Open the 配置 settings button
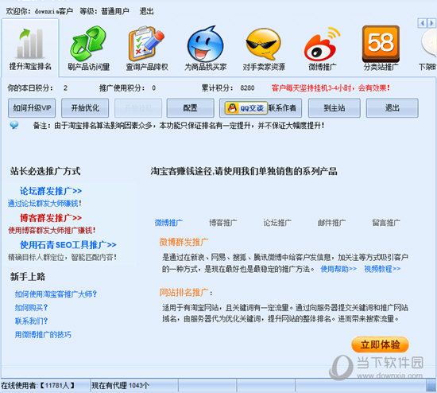This screenshot has height=393, width=437. (x=191, y=108)
